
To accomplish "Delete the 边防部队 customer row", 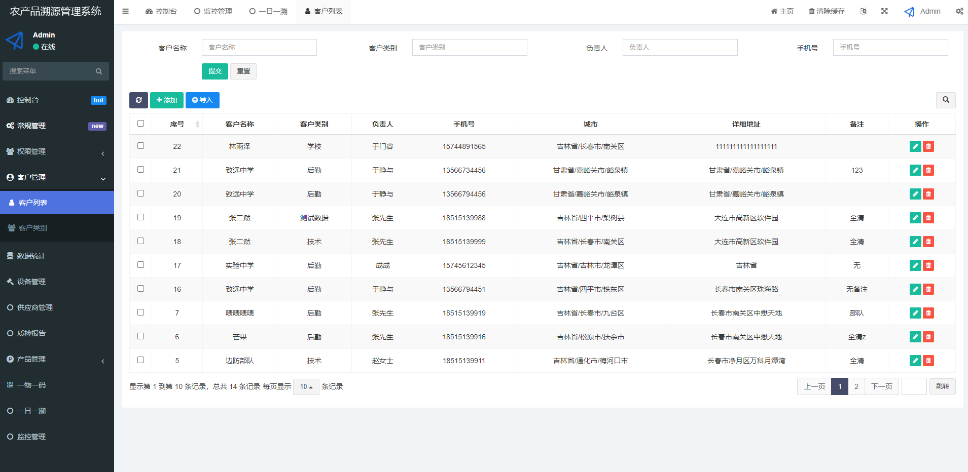I will pos(928,361).
